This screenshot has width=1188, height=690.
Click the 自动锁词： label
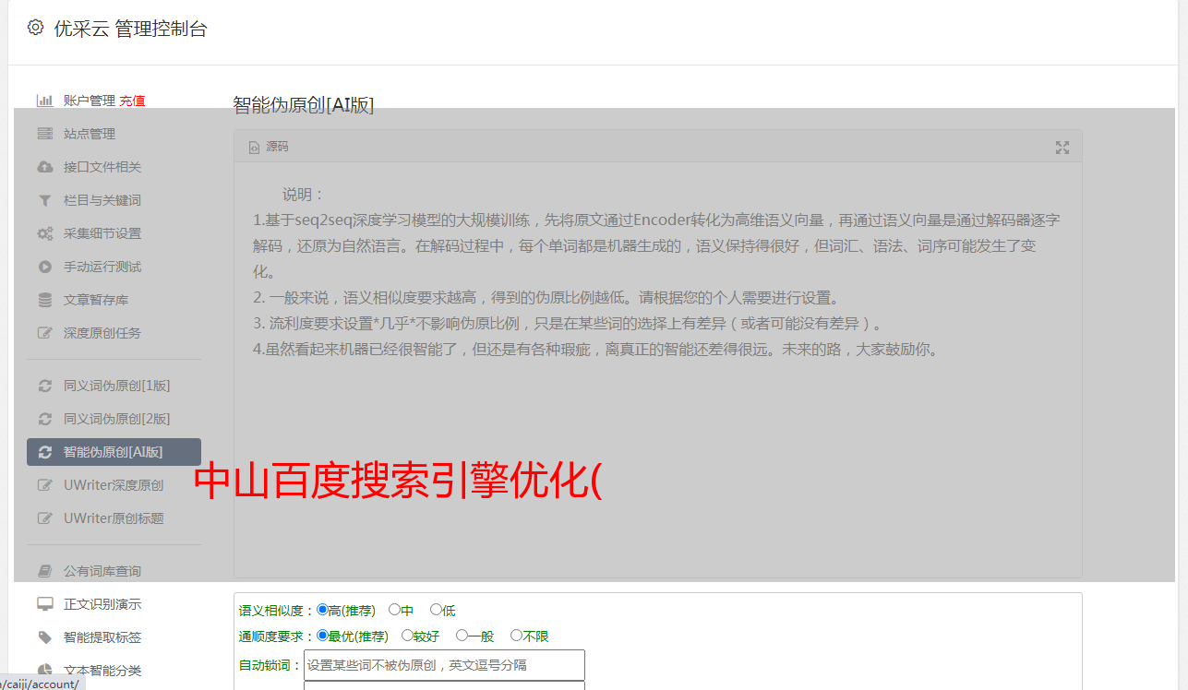pyautogui.click(x=270, y=666)
